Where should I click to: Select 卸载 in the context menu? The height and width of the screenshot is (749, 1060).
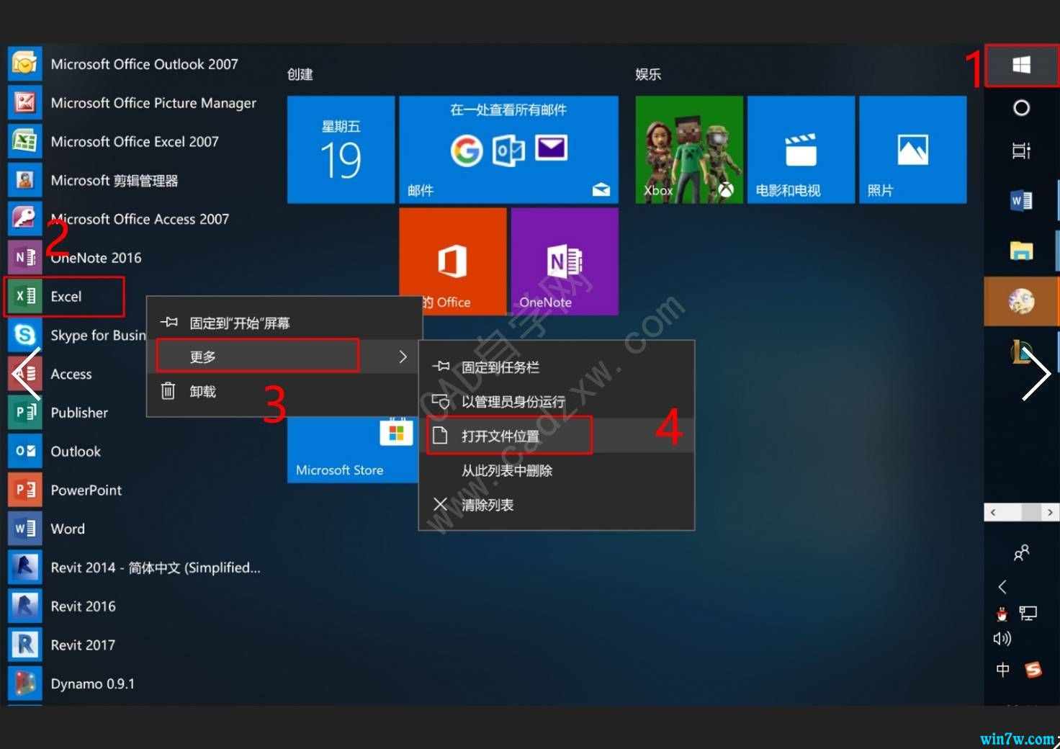pyautogui.click(x=284, y=391)
